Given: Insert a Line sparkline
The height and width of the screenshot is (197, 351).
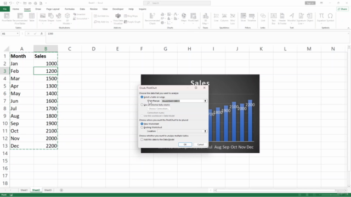Looking at the screenshot, I should (x=216, y=17).
